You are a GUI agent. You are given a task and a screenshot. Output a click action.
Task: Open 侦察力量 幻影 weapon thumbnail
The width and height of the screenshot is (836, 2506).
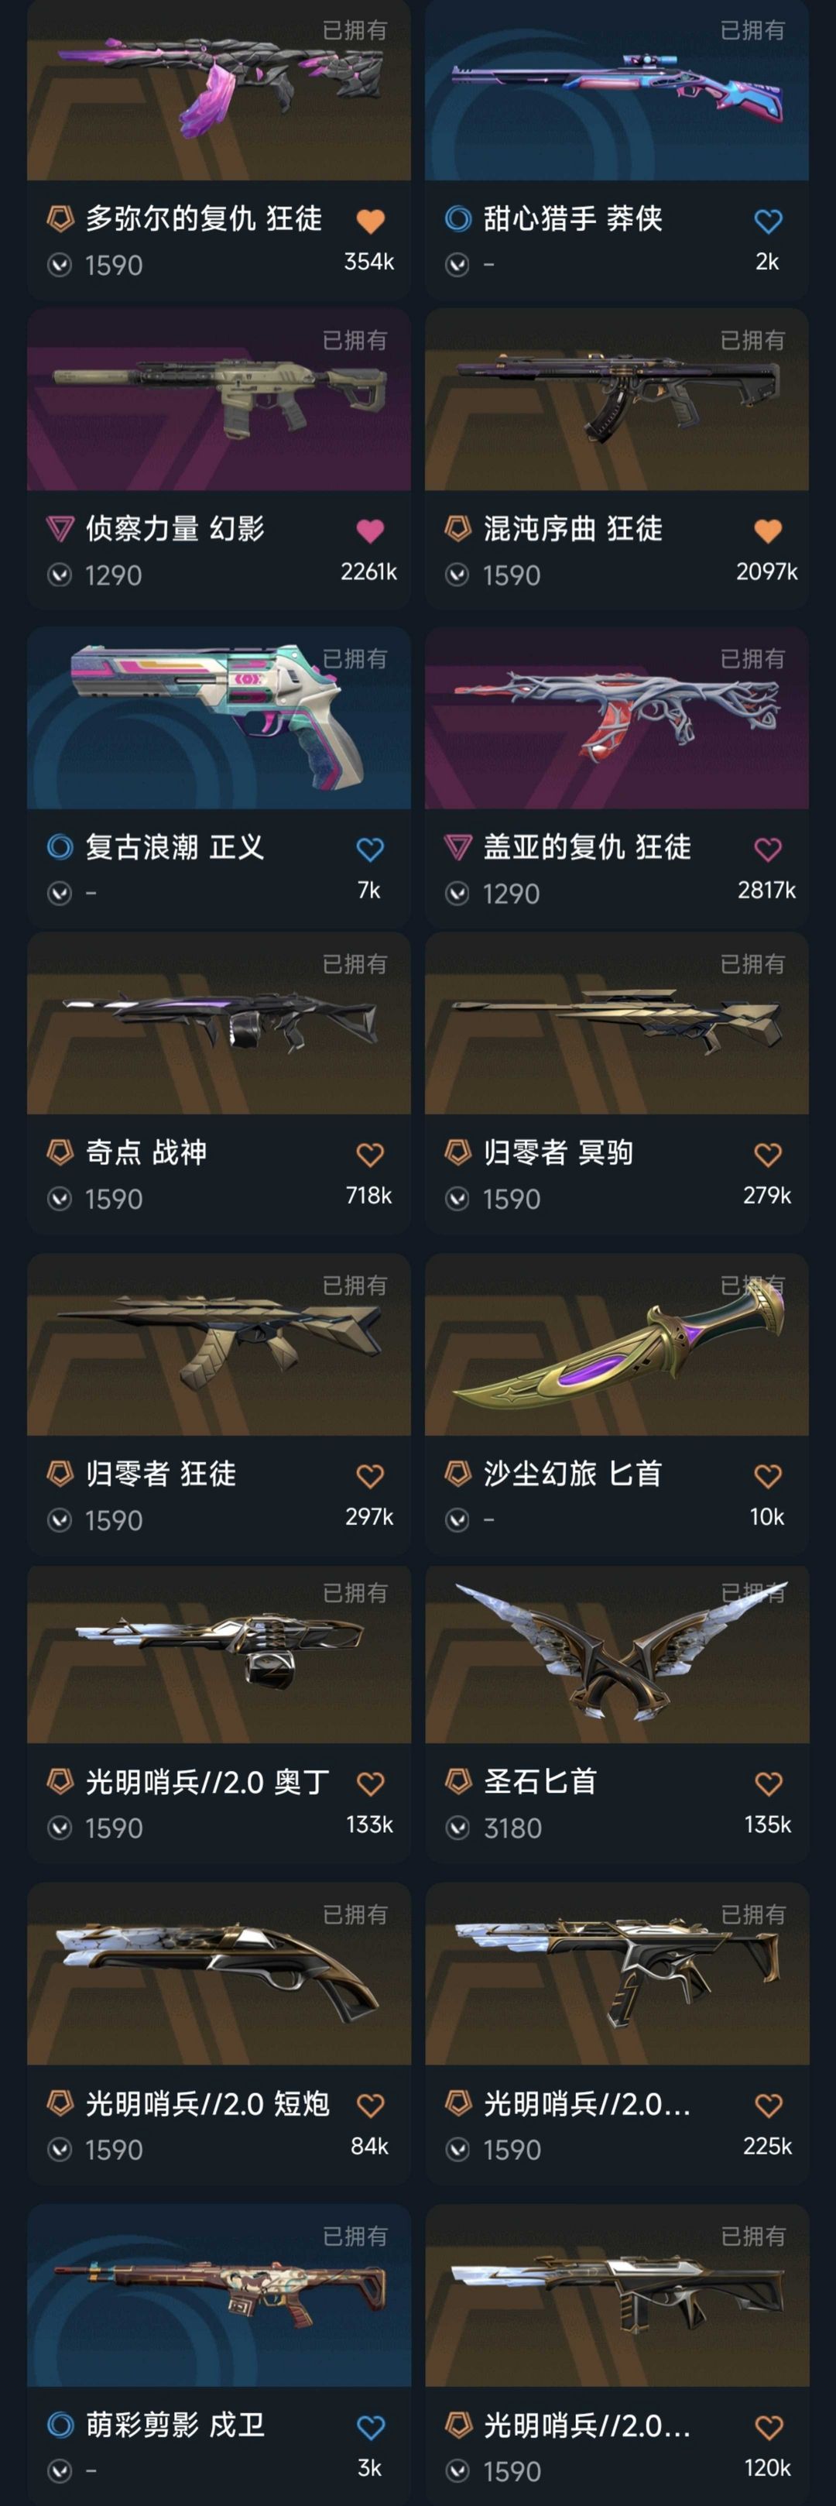pos(219,400)
